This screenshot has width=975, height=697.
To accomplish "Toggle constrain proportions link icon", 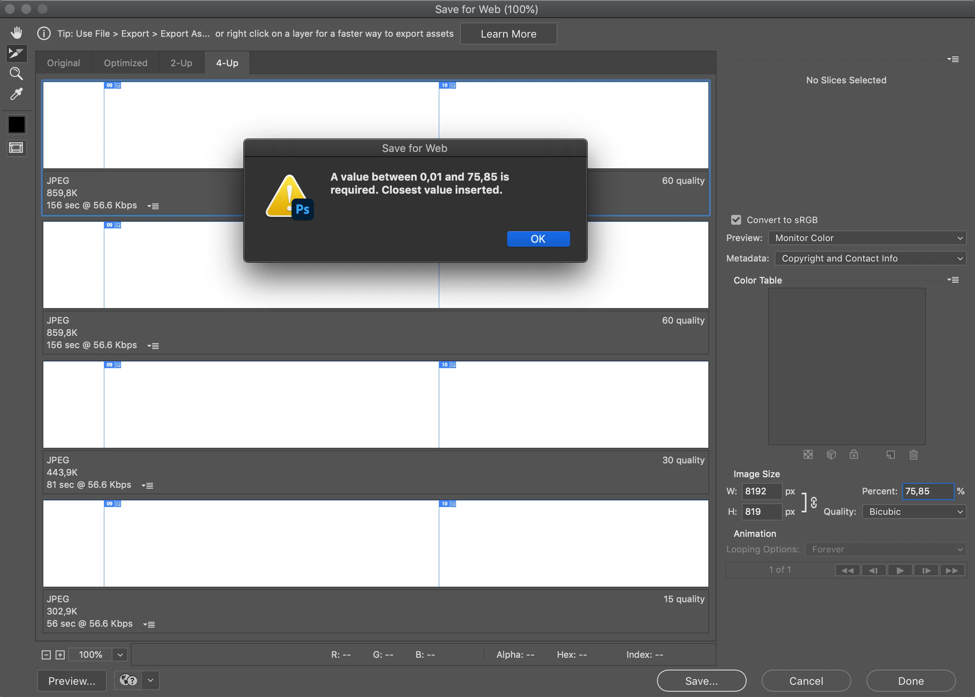I will tap(813, 502).
